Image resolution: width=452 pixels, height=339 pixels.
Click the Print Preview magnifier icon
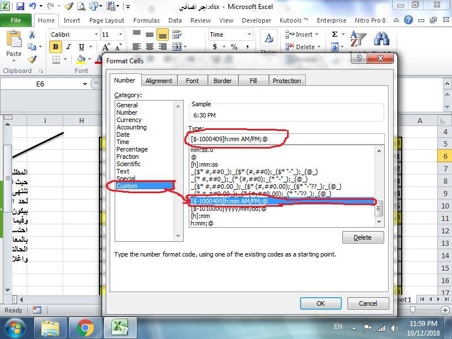point(81,6)
